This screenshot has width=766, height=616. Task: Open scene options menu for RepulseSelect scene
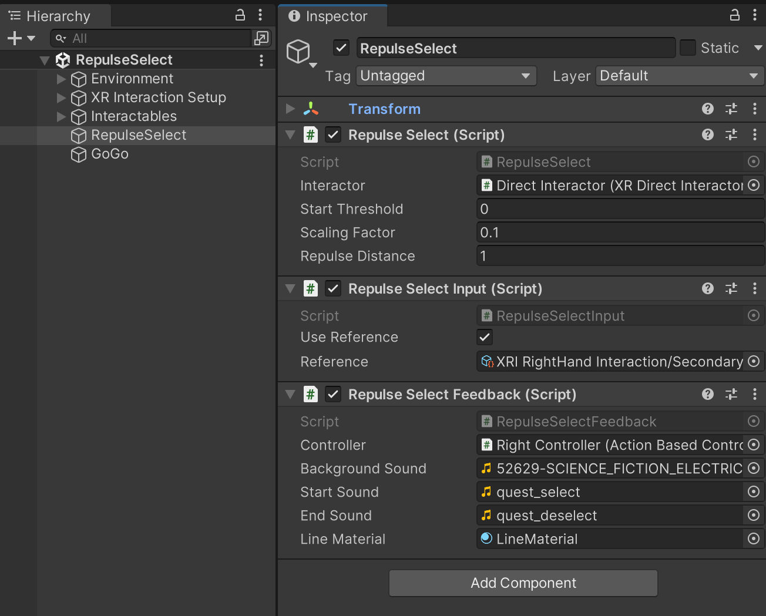[x=261, y=60]
